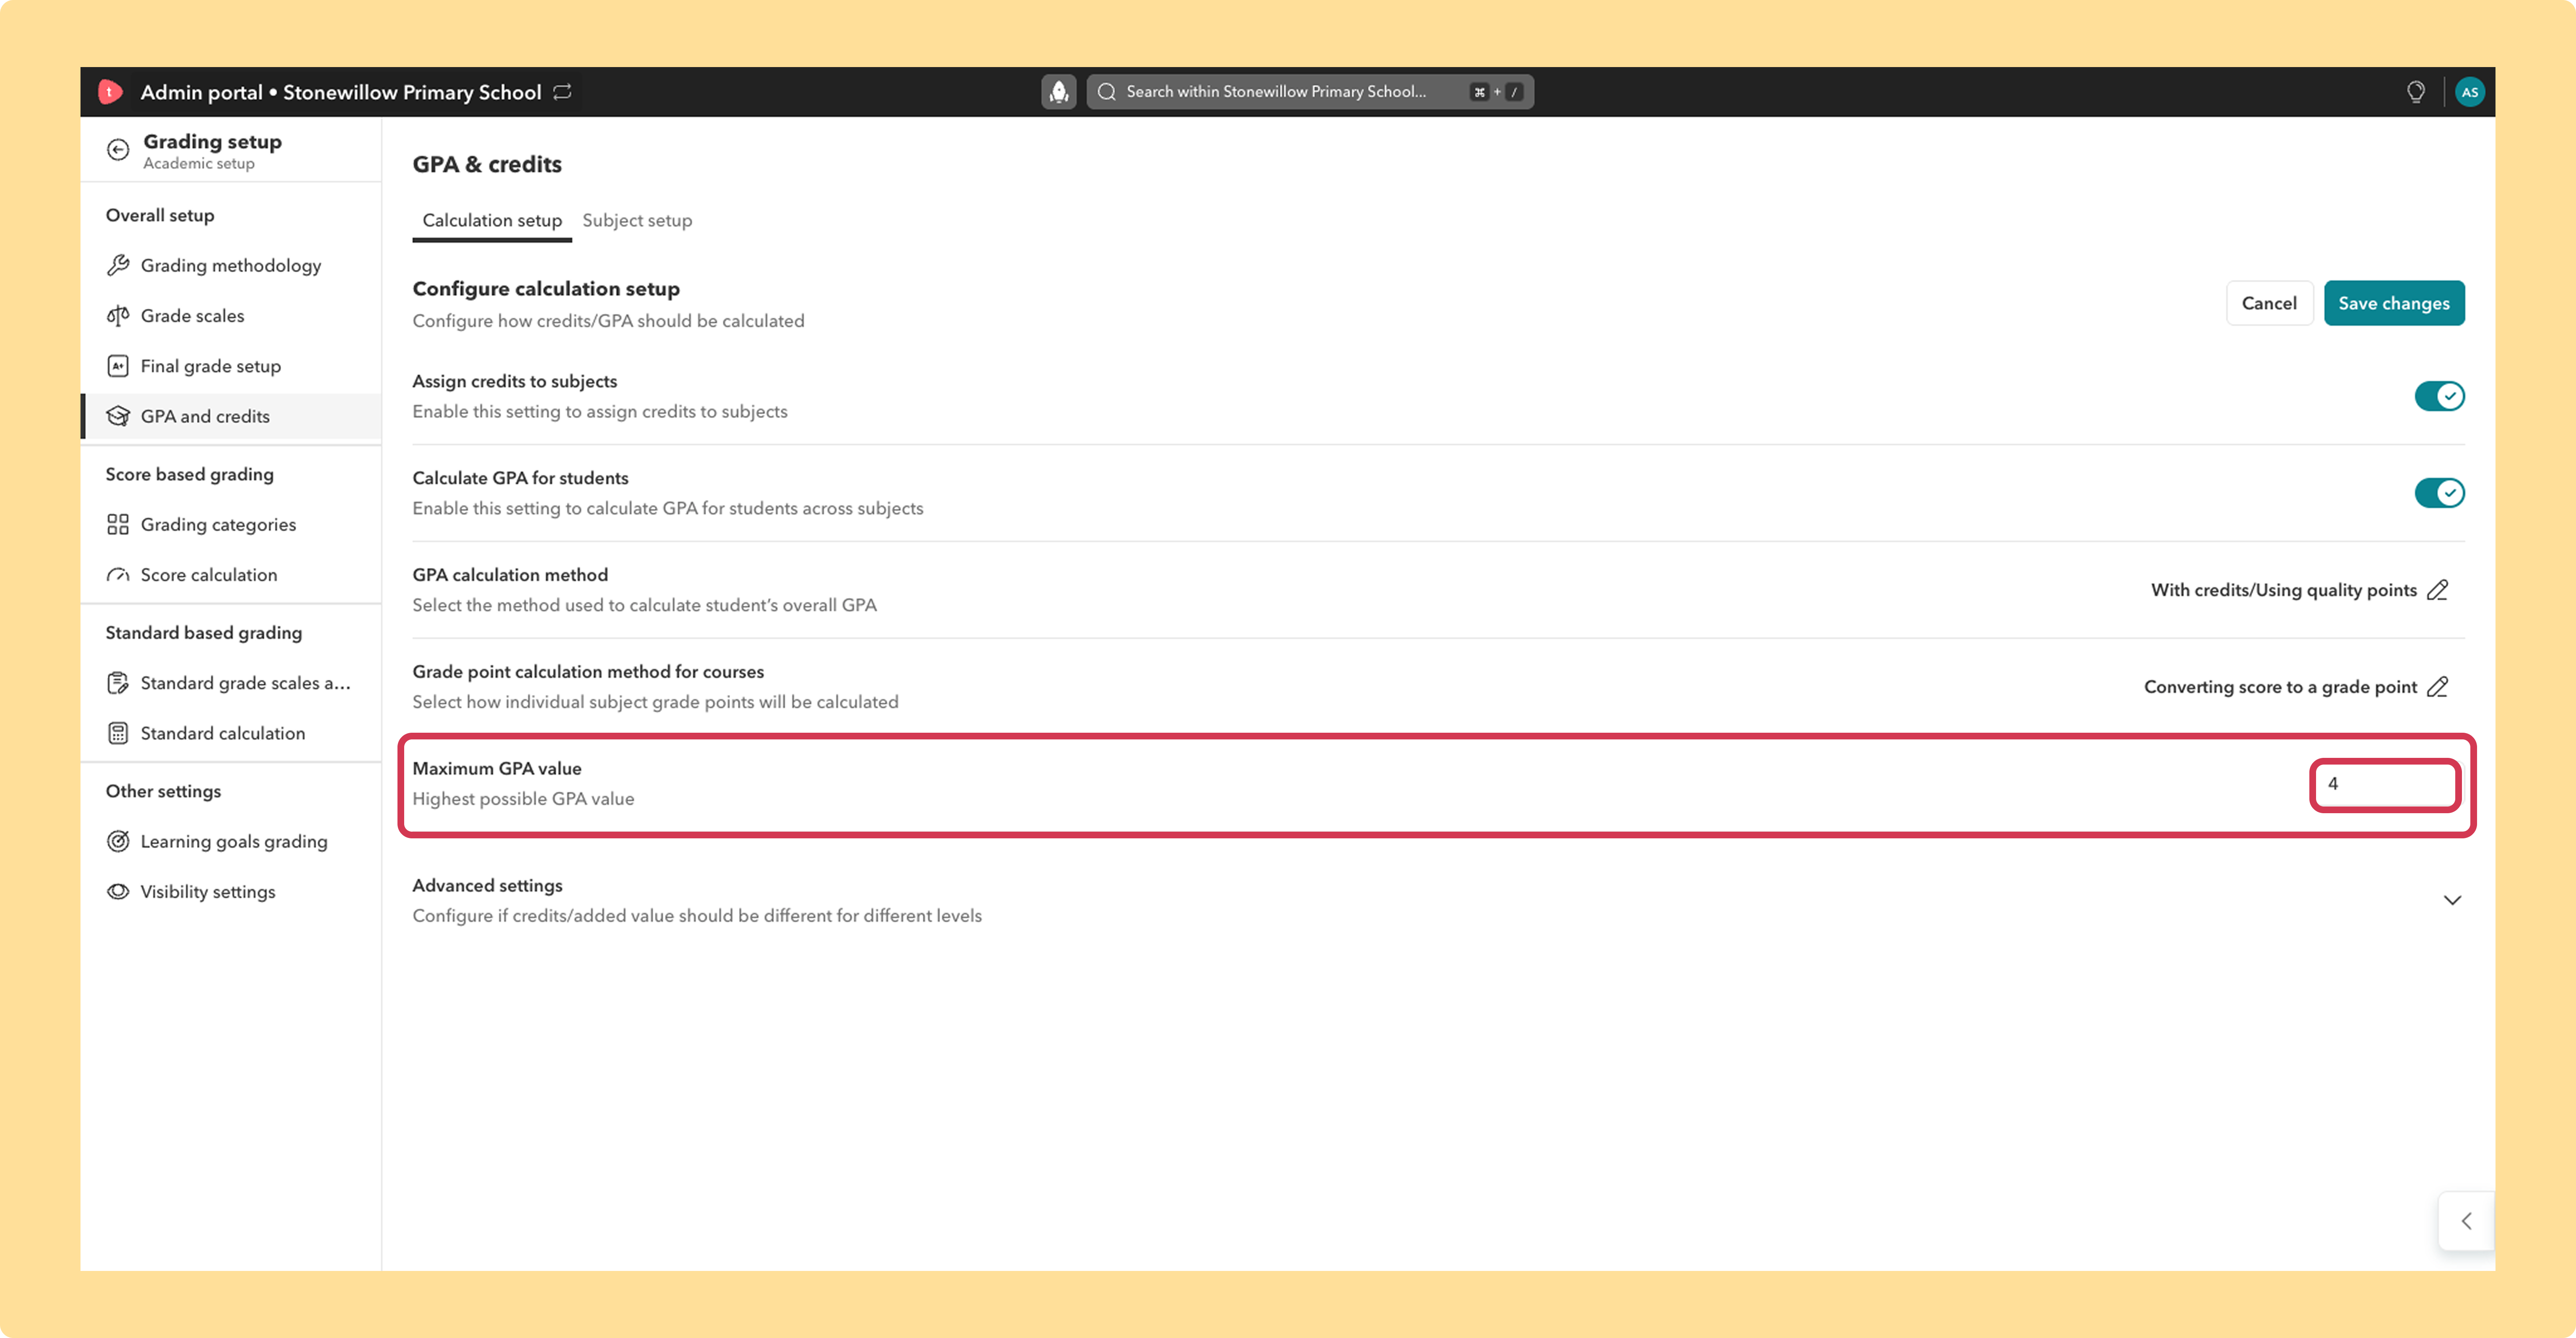Open the AS user avatar menu
The width and height of the screenshot is (2576, 1338).
click(x=2470, y=92)
